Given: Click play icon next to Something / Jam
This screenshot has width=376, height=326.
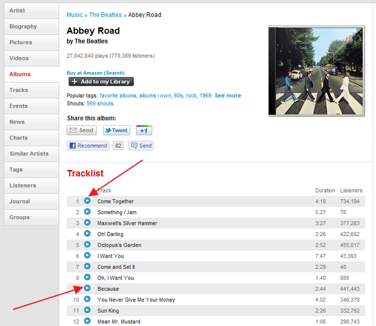Looking at the screenshot, I should [x=87, y=212].
